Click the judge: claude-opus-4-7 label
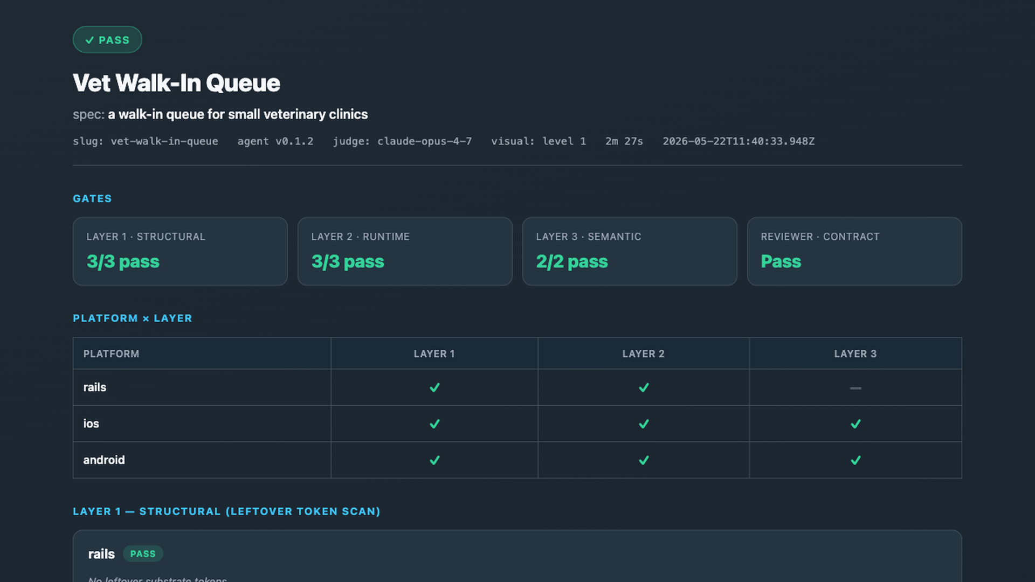 click(x=402, y=141)
